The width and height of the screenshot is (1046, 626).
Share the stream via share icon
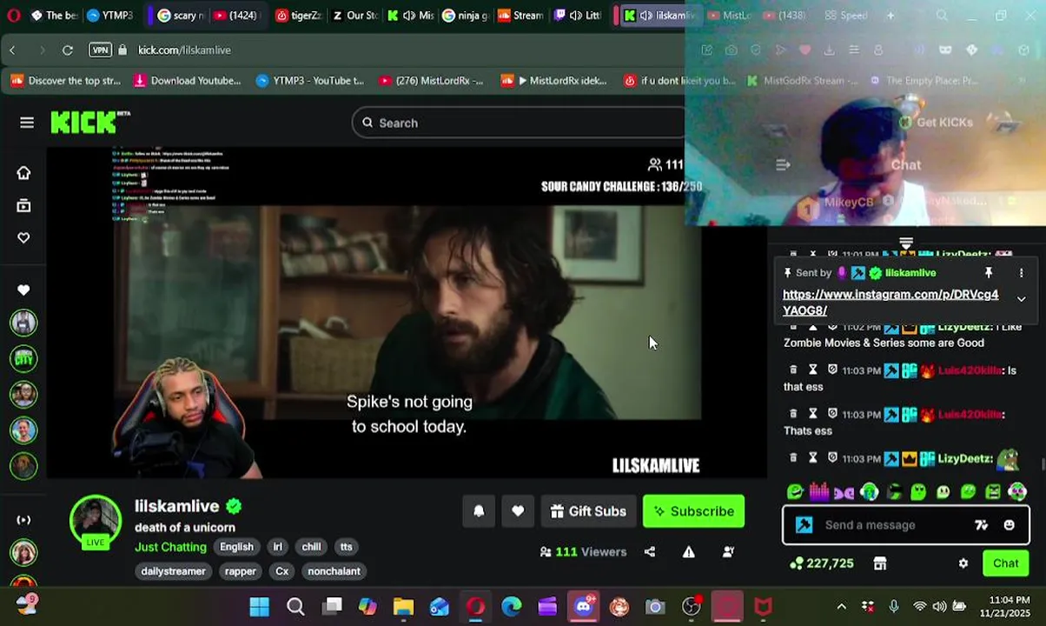650,552
